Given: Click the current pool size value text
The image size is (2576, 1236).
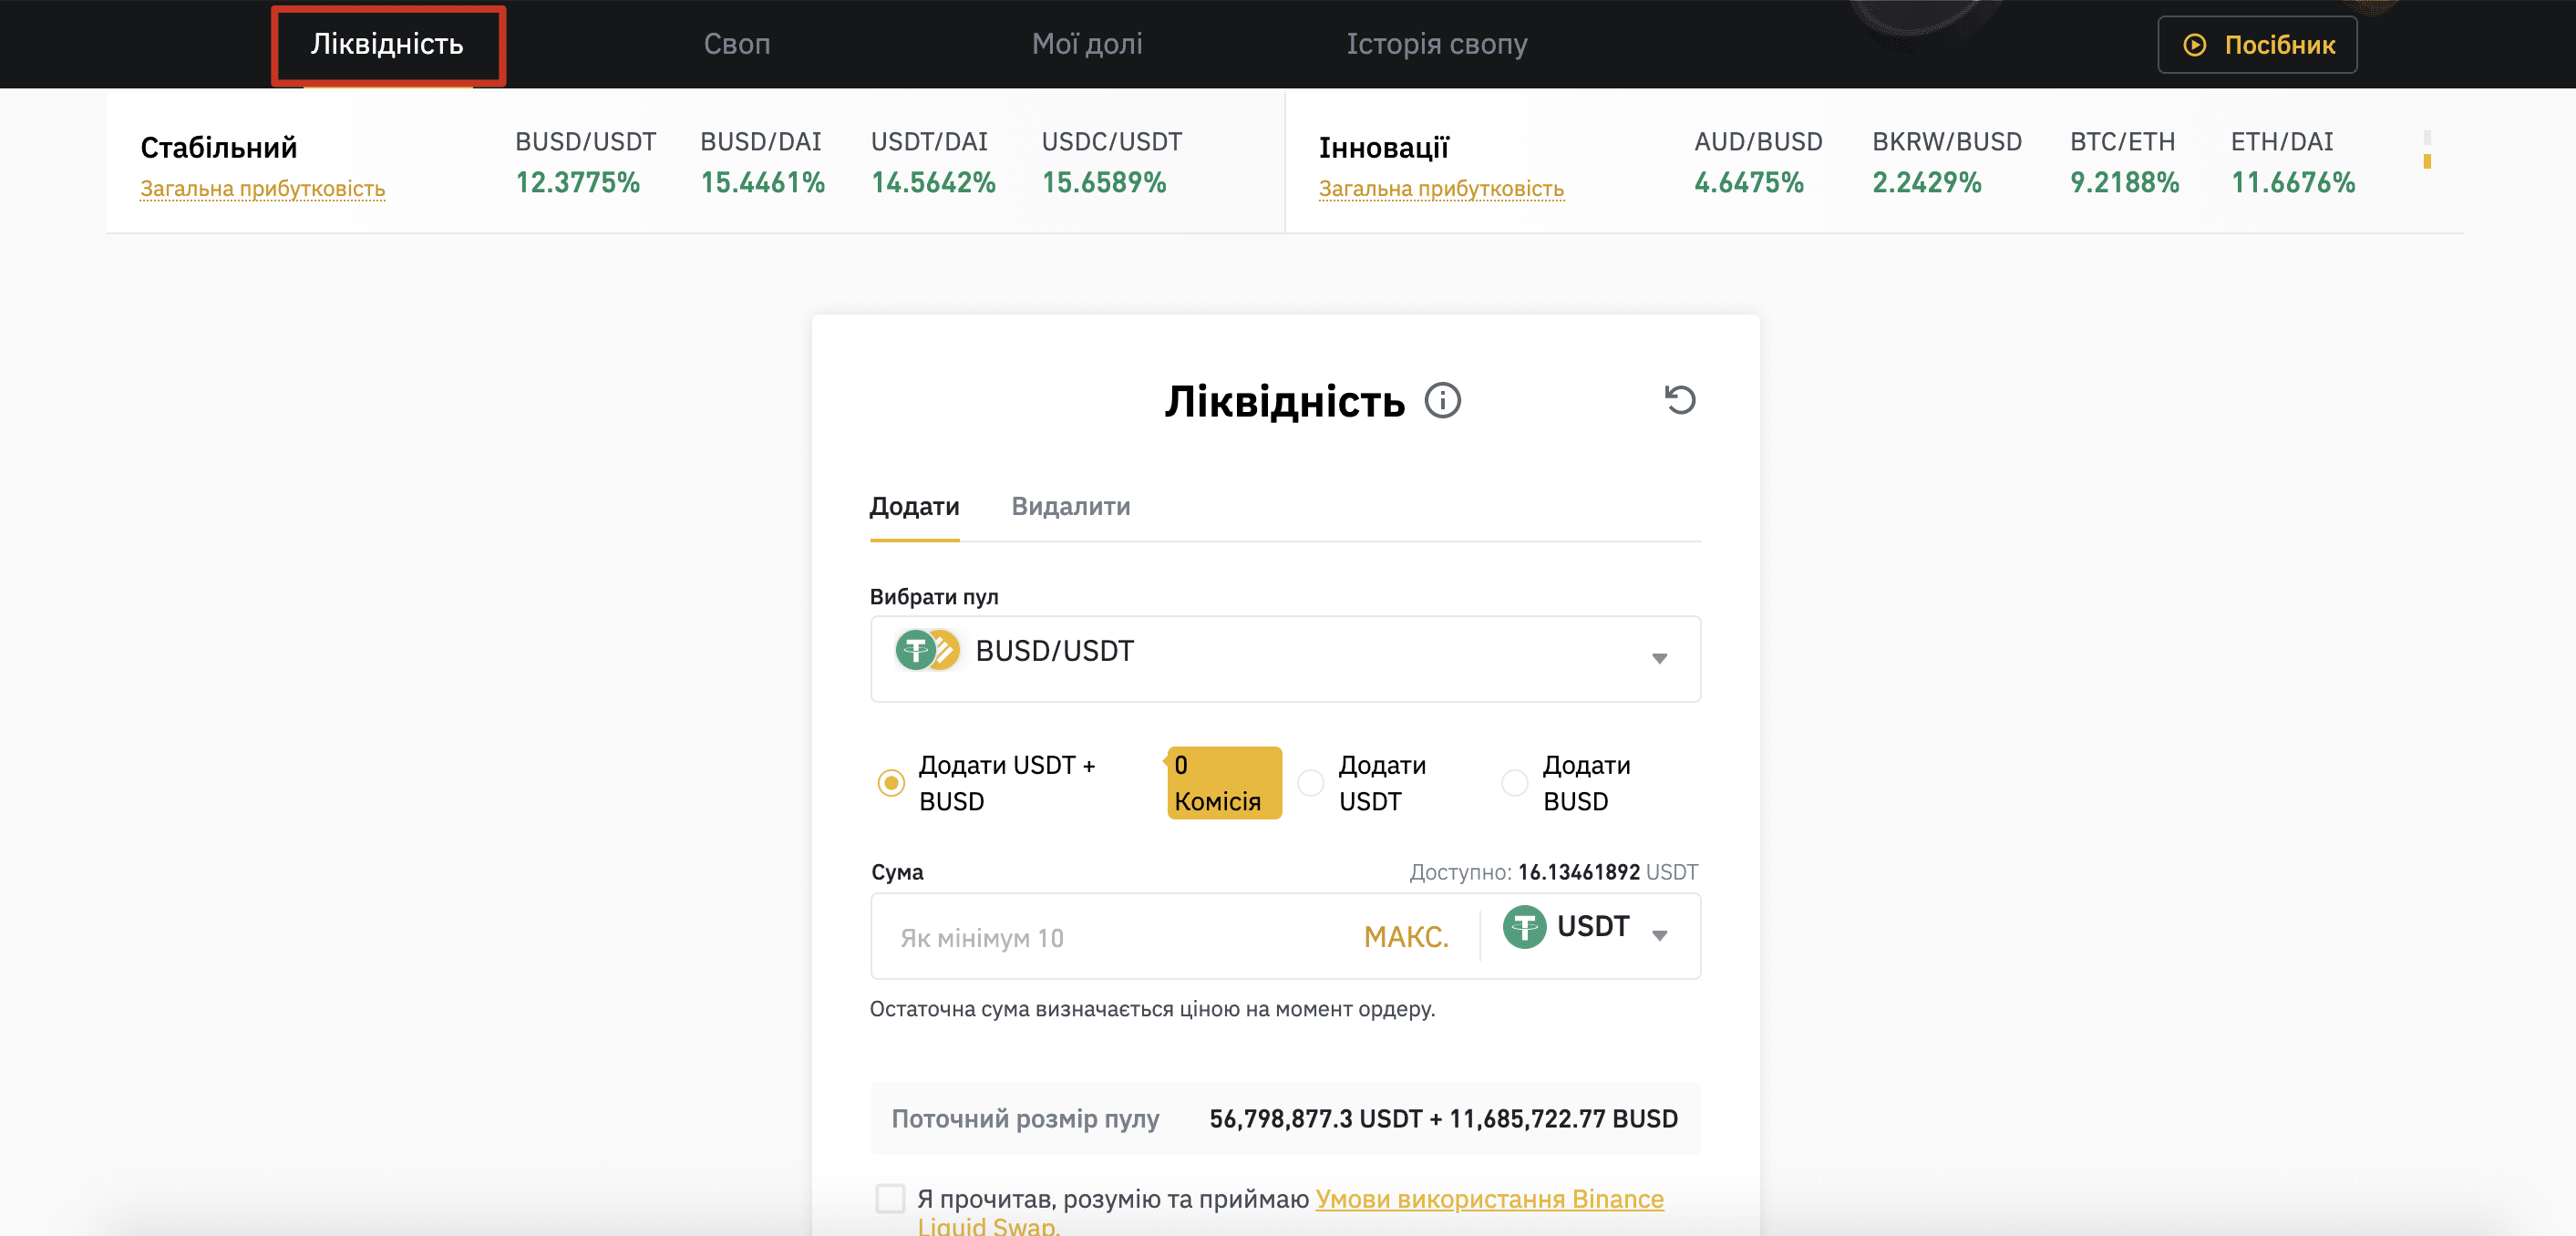Looking at the screenshot, I should 1443,1118.
